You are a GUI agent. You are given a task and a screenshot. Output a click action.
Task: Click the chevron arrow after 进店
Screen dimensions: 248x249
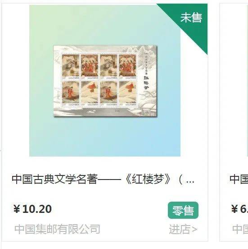(195, 230)
